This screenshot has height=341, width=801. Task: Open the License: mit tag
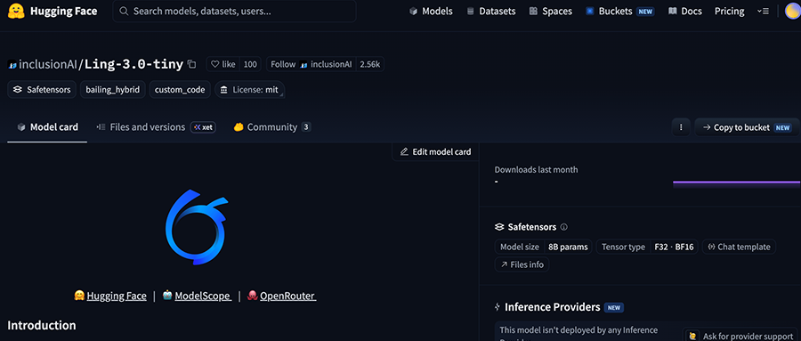pos(249,89)
